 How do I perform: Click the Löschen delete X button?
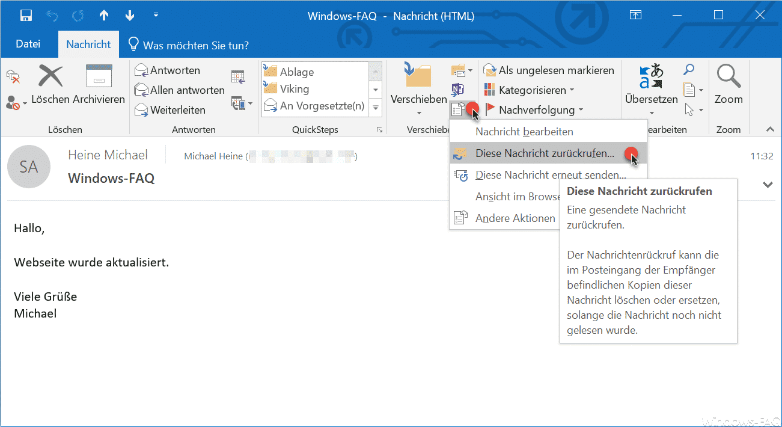[50, 77]
